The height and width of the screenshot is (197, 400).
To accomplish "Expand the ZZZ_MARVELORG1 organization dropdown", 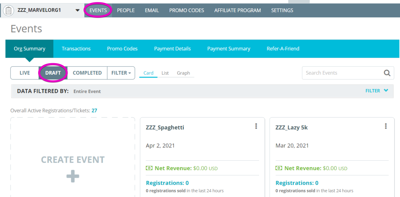I will pyautogui.click(x=77, y=11).
